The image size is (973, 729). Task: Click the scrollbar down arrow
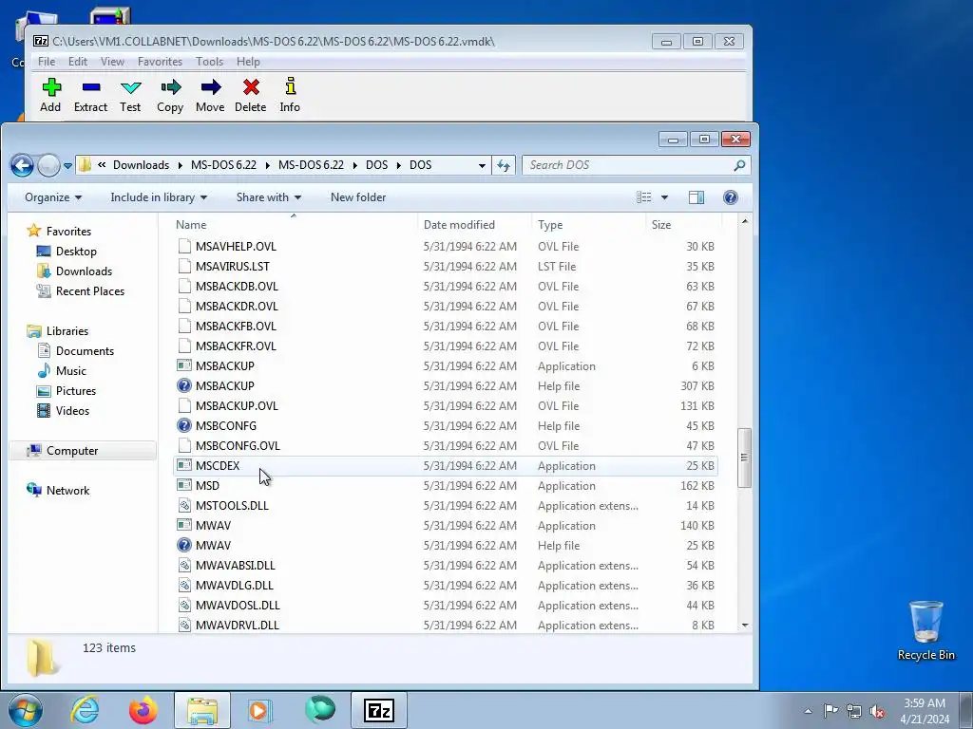point(745,626)
